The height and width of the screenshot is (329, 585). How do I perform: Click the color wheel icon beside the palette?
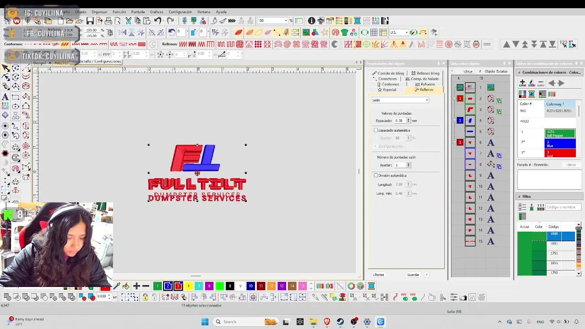coord(351,286)
